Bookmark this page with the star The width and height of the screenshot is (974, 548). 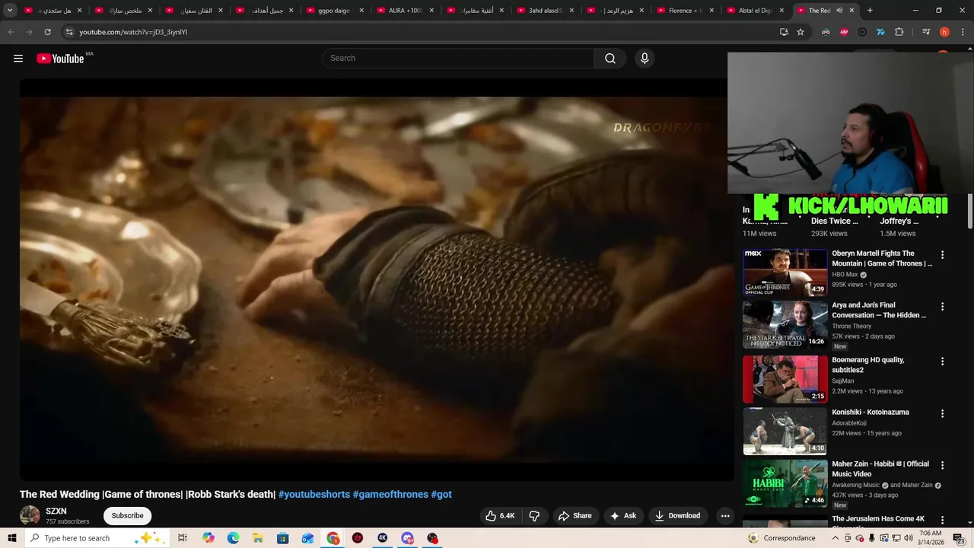tap(801, 32)
